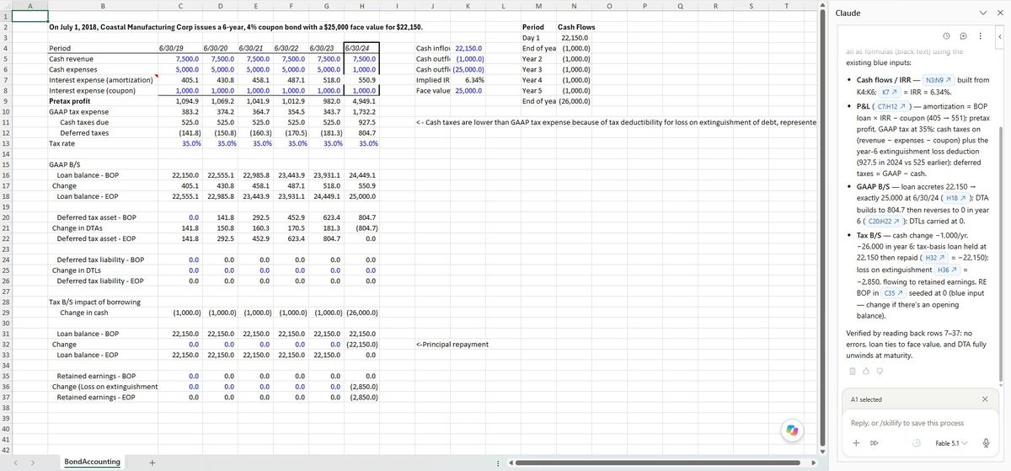Screen dimensions: 1011x471
Task: Select the 25,000.0 loan balance EOP cell
Action: [361, 196]
